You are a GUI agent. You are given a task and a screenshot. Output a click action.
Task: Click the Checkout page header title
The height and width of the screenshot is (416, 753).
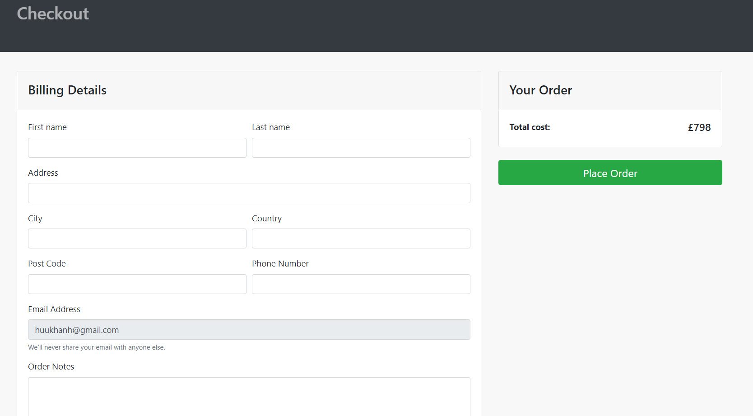click(52, 14)
